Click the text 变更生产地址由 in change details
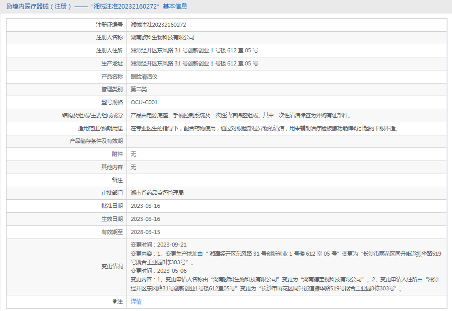Viewport: 452px width, 311px height. tap(184, 254)
